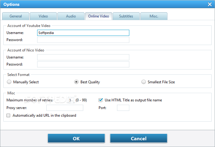This screenshot has width=215, height=147.
Task: Click the Proxy server input field
Action: click(x=65, y=108)
